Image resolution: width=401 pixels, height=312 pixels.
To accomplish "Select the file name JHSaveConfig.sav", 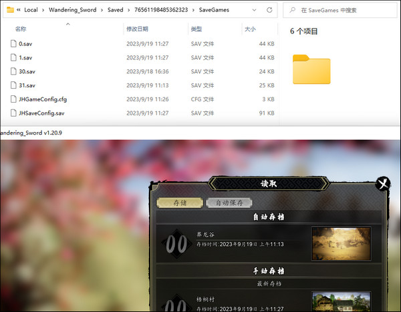I will click(x=41, y=113).
